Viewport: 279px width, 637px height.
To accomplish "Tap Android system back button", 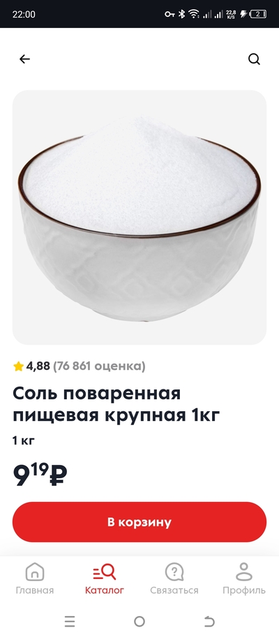I will pyautogui.click(x=209, y=621).
